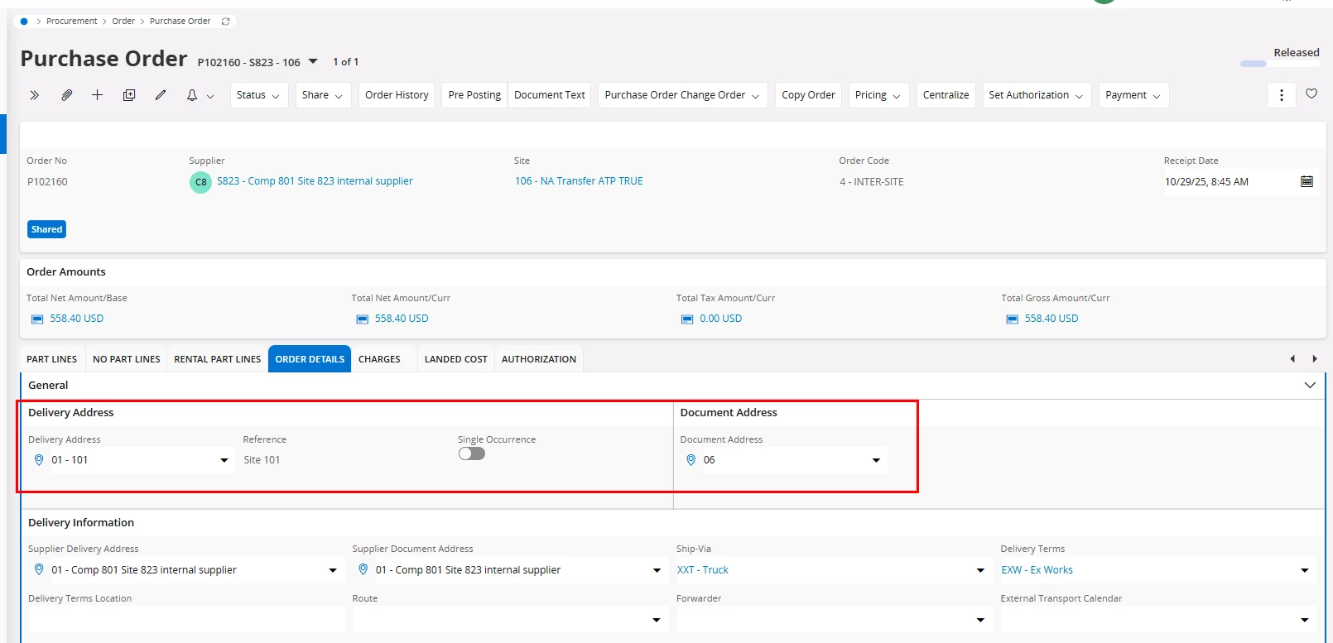Open the Status dropdown menu
This screenshot has height=643, width=1333.
point(258,95)
